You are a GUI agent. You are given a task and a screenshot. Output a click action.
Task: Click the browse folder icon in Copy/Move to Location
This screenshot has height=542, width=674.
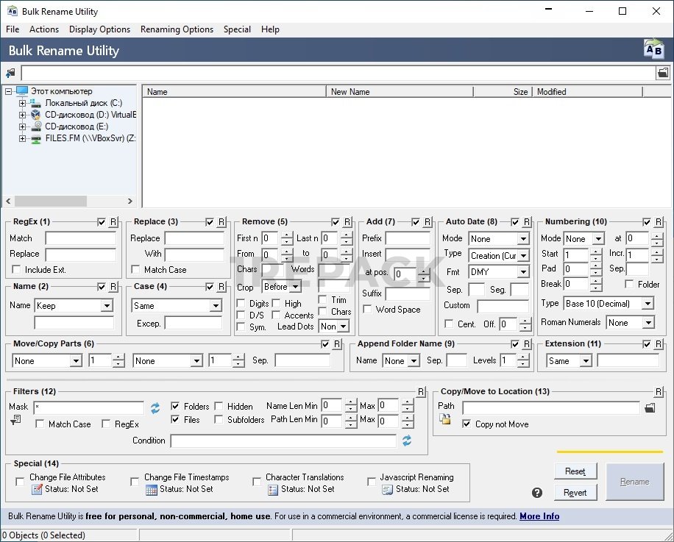coord(650,407)
